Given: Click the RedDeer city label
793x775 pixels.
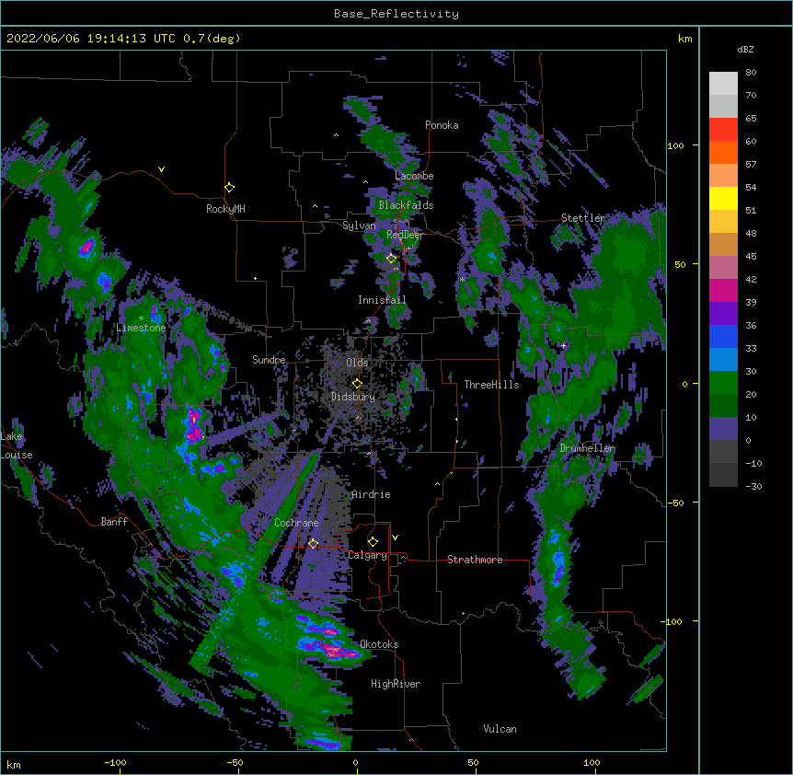Looking at the screenshot, I should (405, 235).
